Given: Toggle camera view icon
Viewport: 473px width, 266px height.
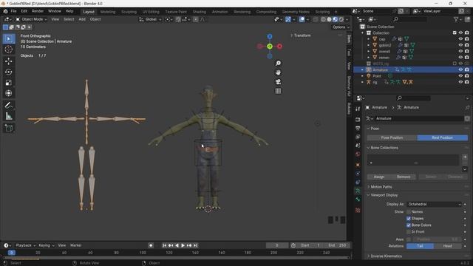Looking at the screenshot, I should pos(278,82).
